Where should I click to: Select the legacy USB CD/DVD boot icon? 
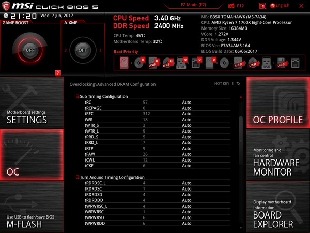[x=253, y=63]
